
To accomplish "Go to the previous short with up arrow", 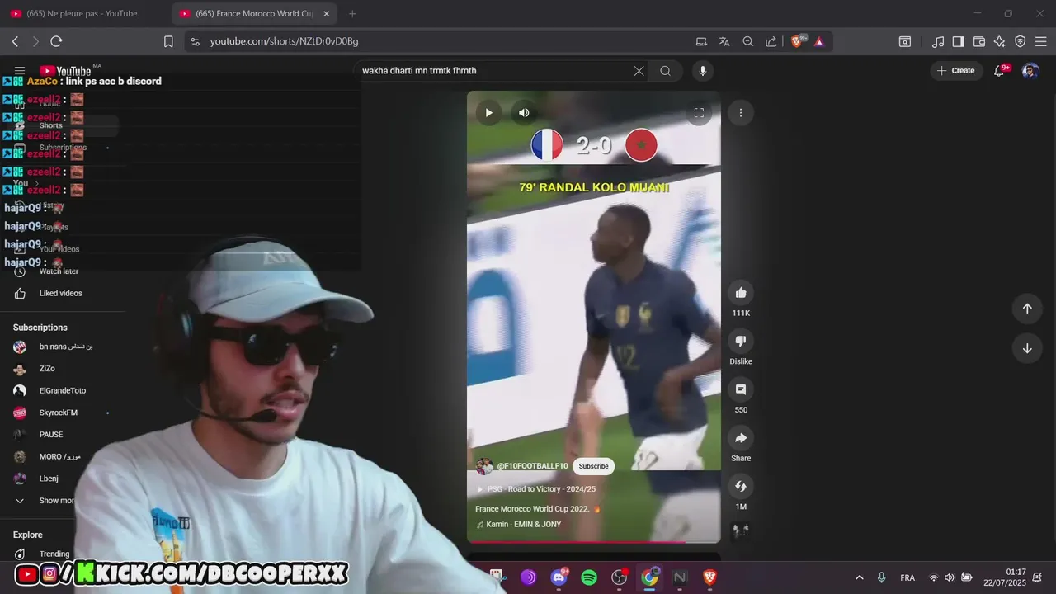I will [x=1027, y=309].
